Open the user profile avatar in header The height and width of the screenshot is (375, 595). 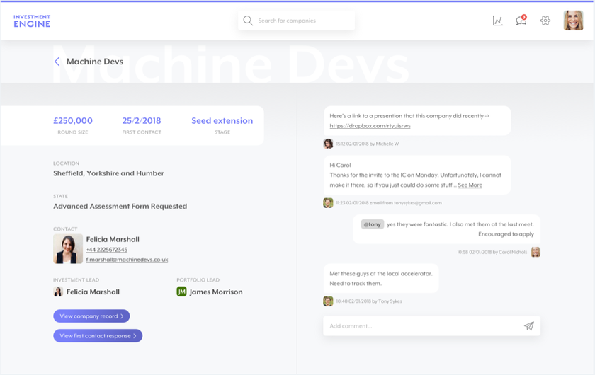573,21
